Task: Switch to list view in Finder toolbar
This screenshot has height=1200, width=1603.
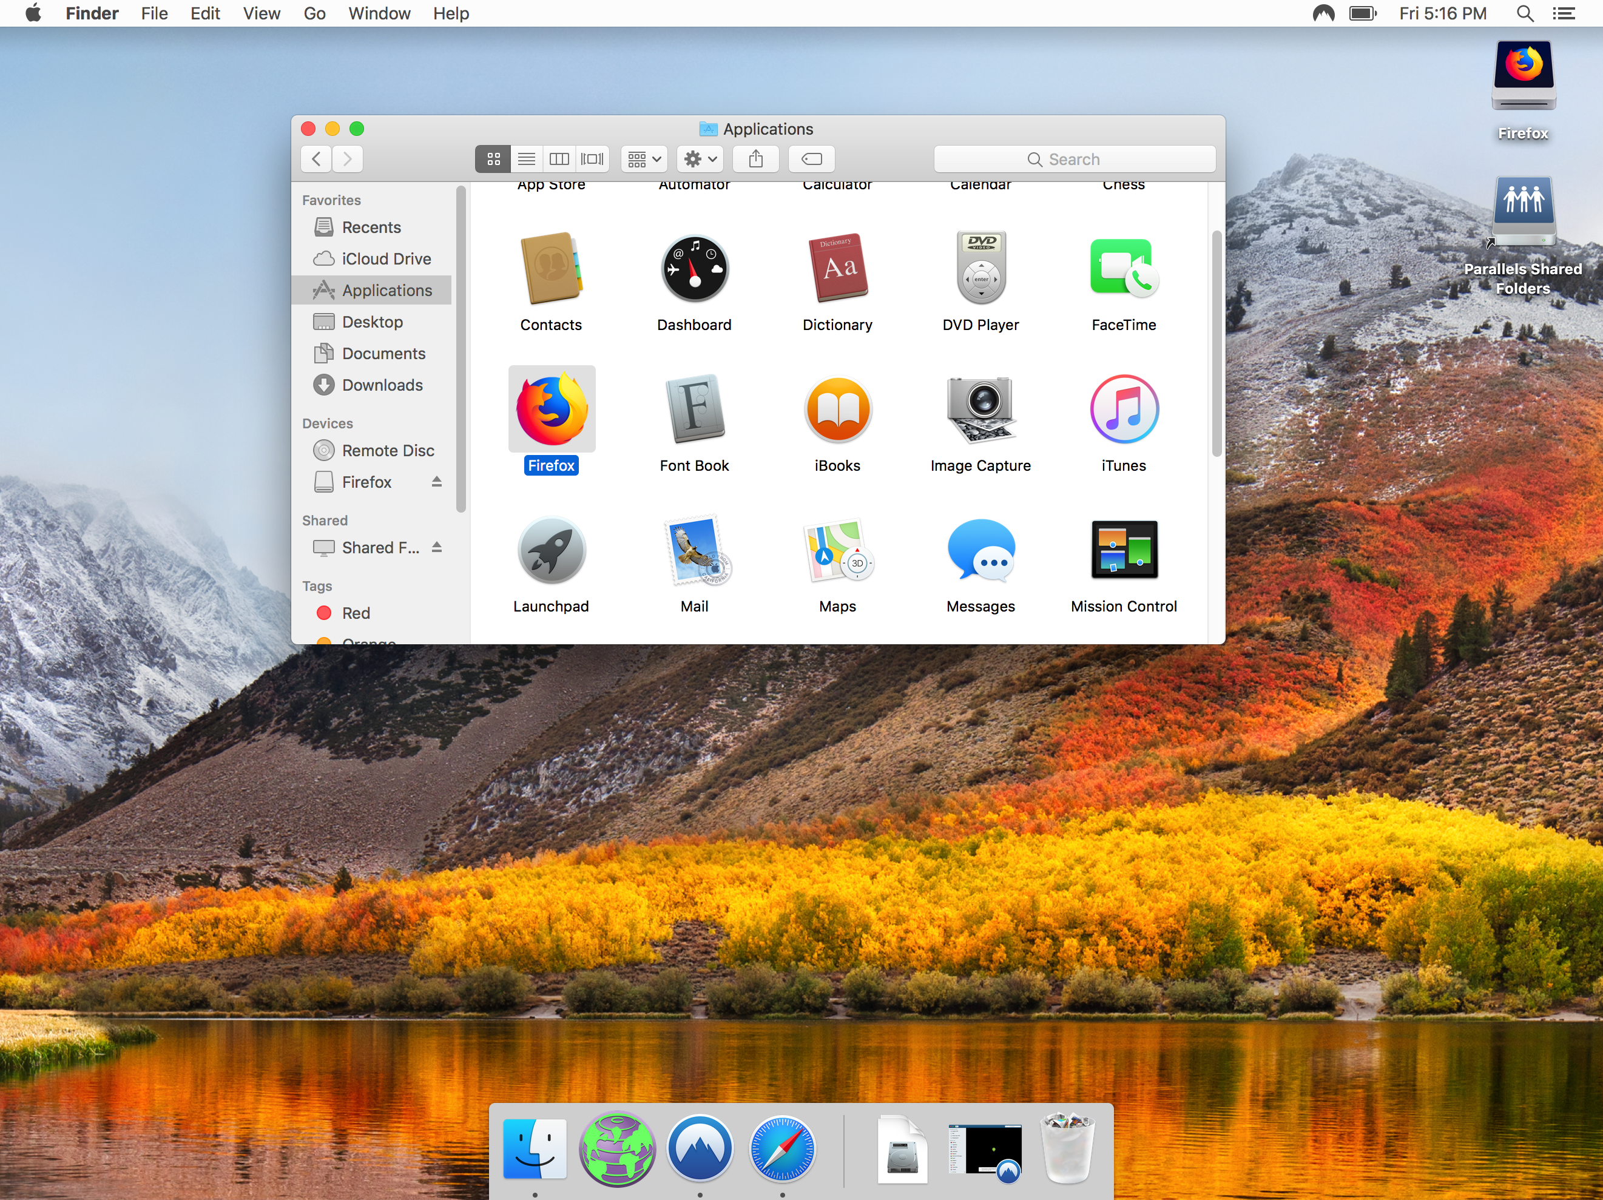Action: click(526, 159)
